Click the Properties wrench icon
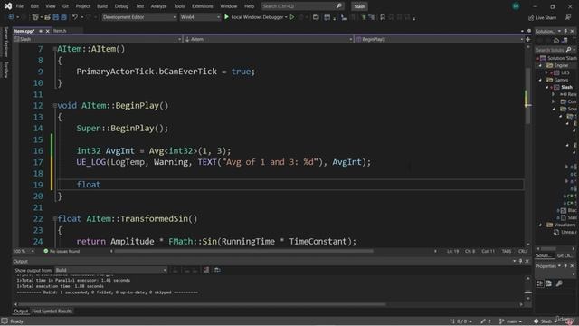The height and width of the screenshot is (326, 579). tap(559, 283)
